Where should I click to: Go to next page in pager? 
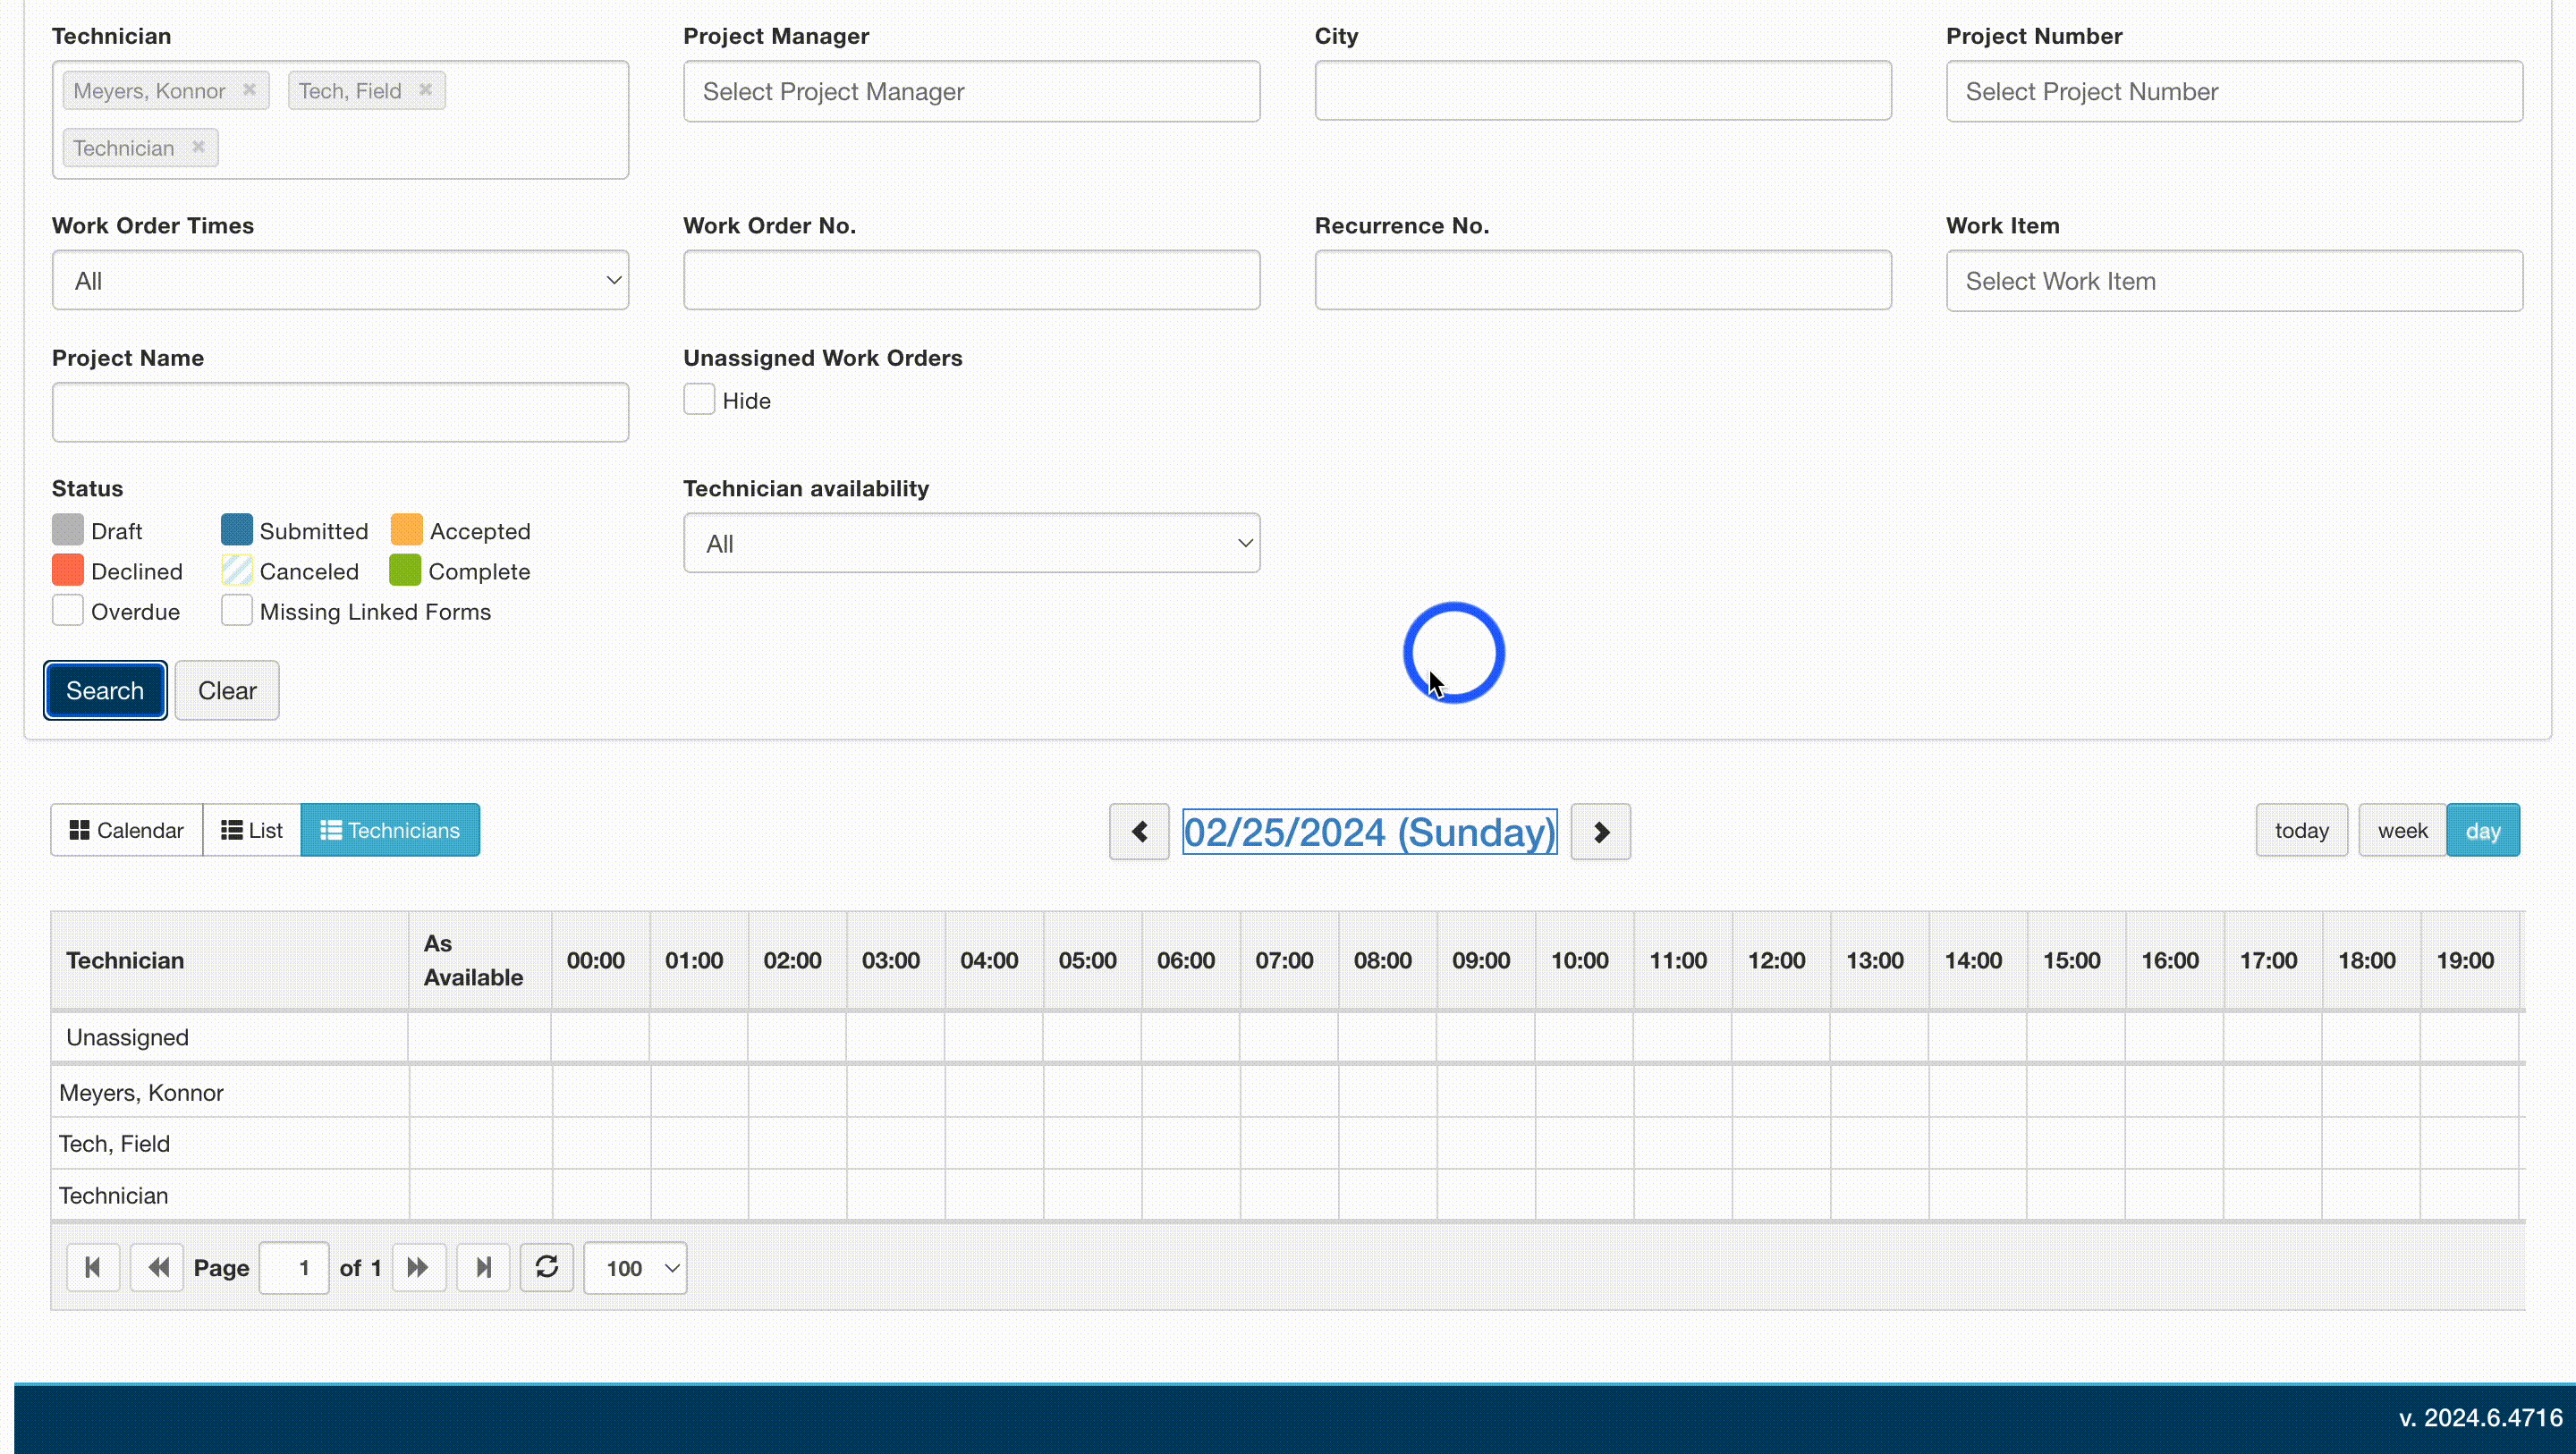[x=418, y=1268]
